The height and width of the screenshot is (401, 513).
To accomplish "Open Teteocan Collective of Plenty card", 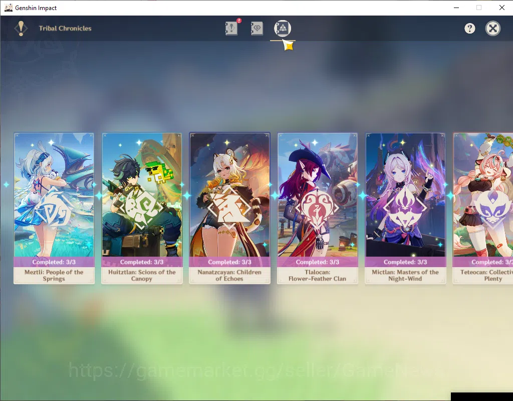I will pyautogui.click(x=483, y=208).
